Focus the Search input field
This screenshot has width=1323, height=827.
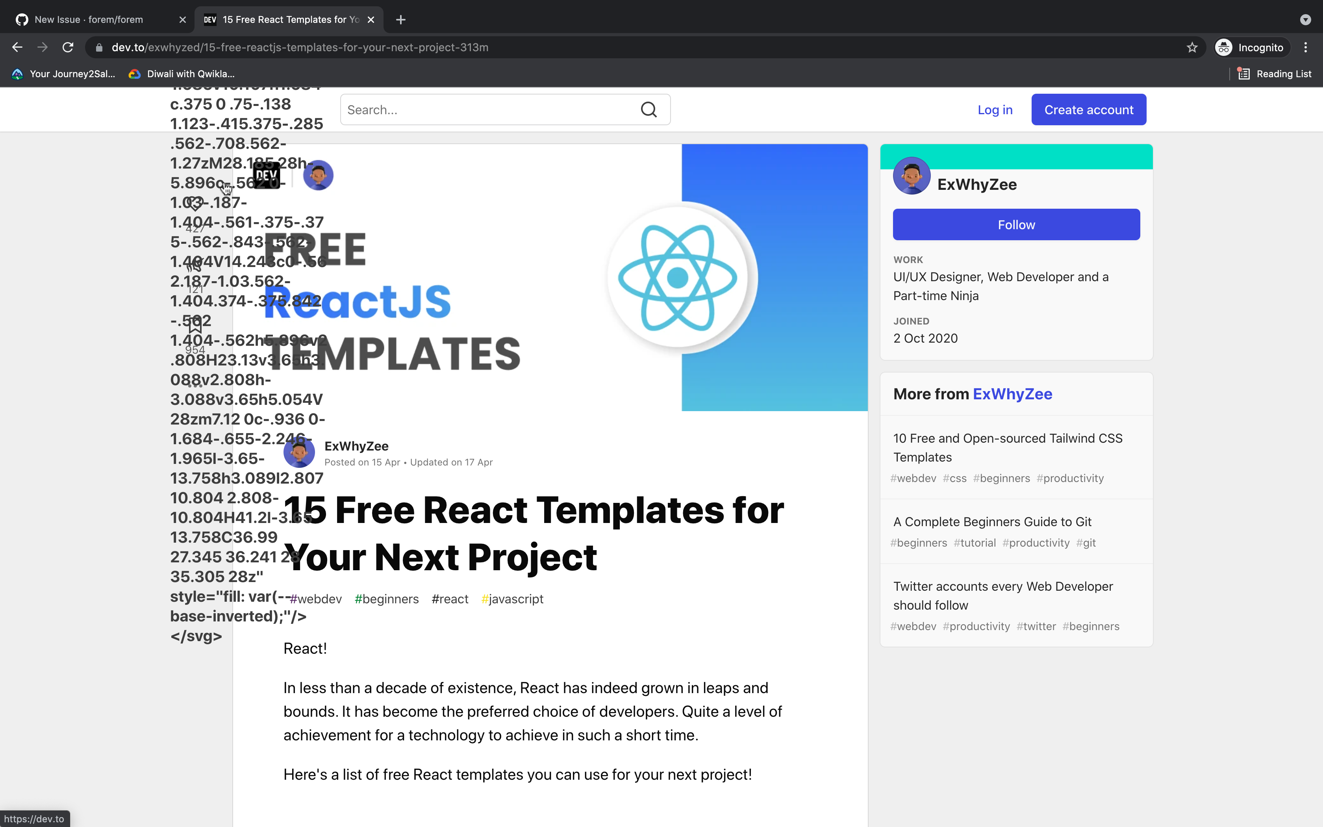(x=489, y=110)
